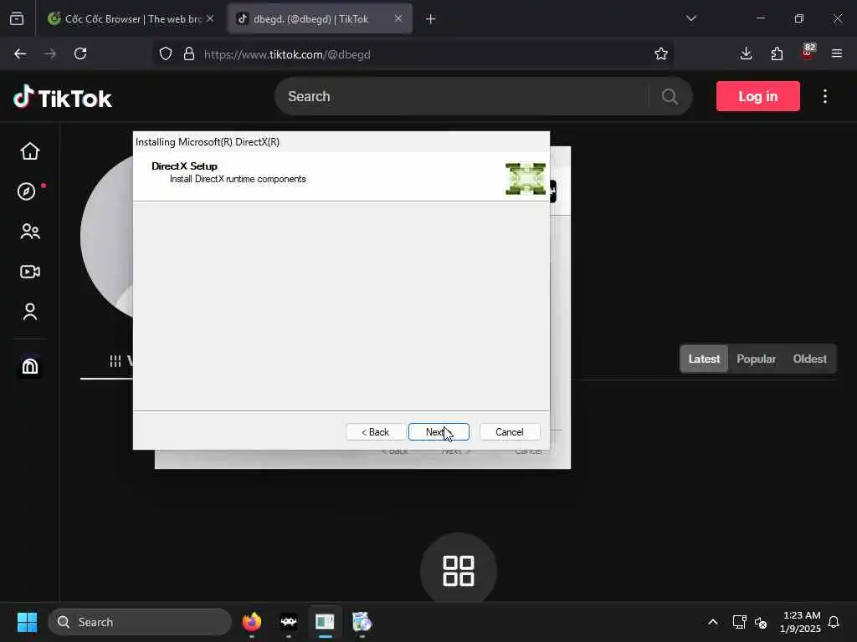Open the TikTok three-dot more menu

pos(824,96)
